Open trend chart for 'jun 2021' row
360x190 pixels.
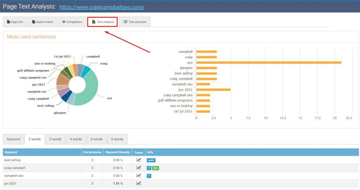pyautogui.click(x=139, y=183)
